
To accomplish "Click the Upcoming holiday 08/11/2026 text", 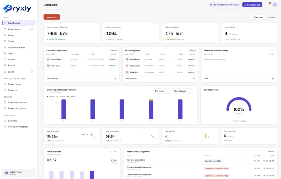I will tap(226, 5).
